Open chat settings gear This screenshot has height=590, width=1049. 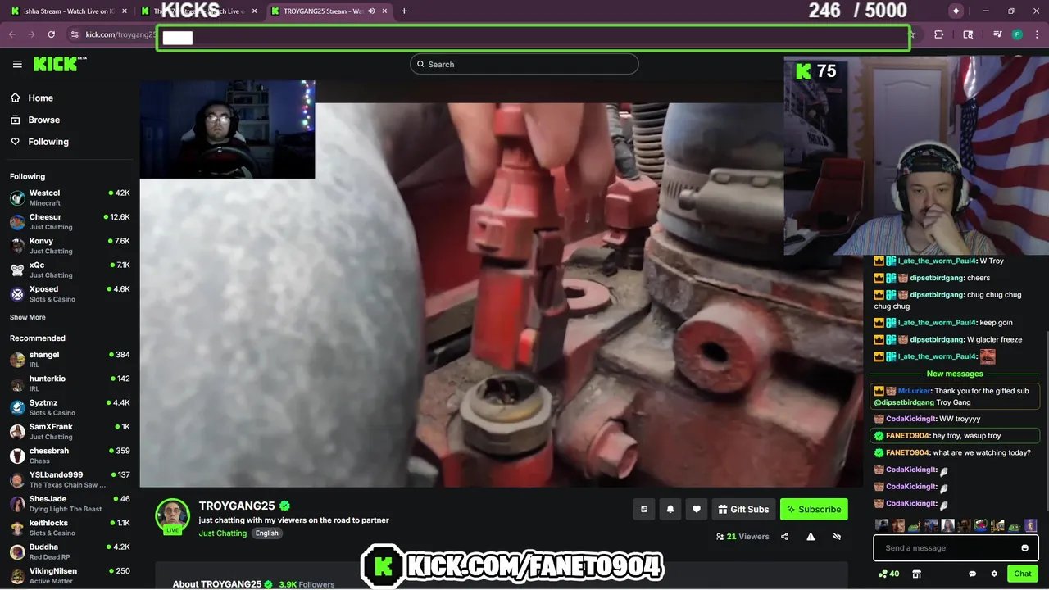click(x=994, y=574)
